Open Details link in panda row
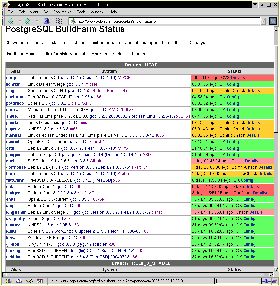Screen dimensions: 280x286 pyautogui.click(x=253, y=122)
